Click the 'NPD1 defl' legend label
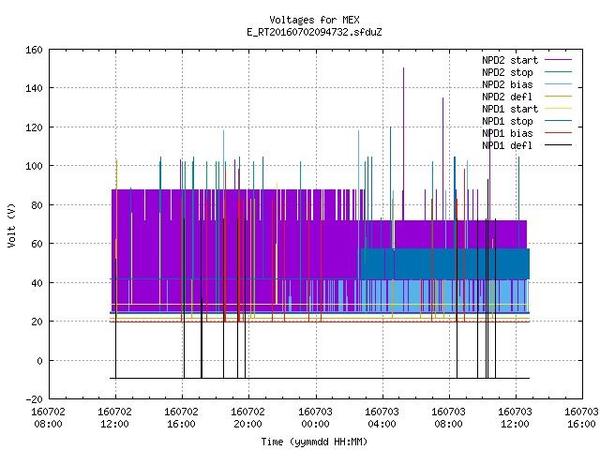600x450 pixels. (x=507, y=145)
